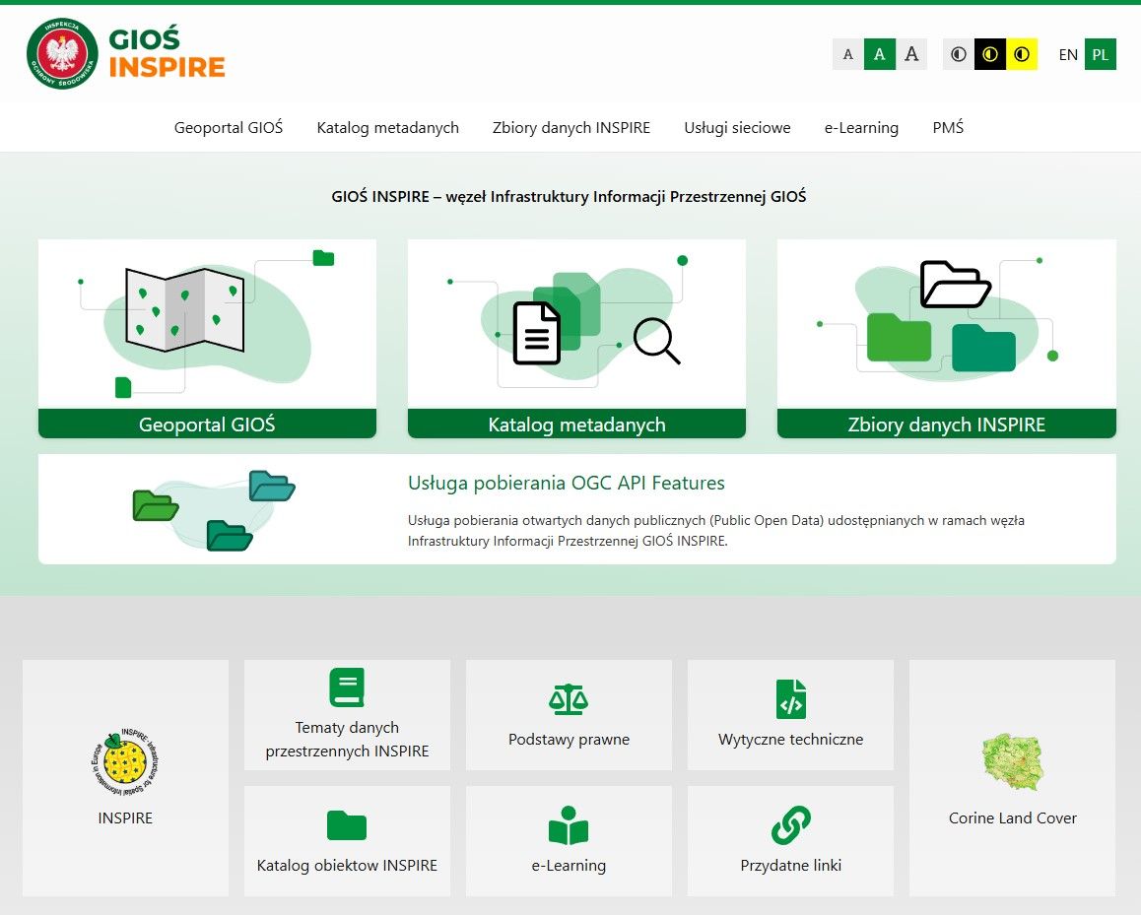This screenshot has height=915, width=1141.
Task: Open the Usługi sieciowe menu item
Action: 737,127
